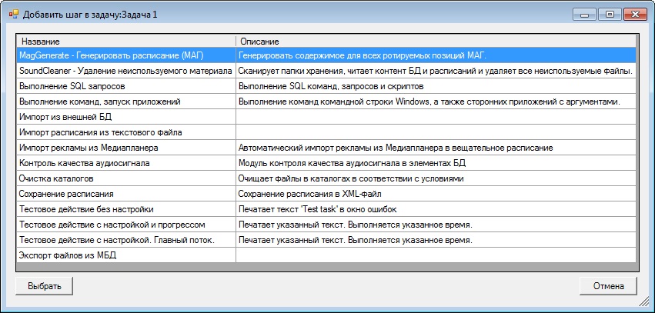The width and height of the screenshot is (655, 313).
Task: Close the Добавить шаг в задачу dialog
Action: 635,15
